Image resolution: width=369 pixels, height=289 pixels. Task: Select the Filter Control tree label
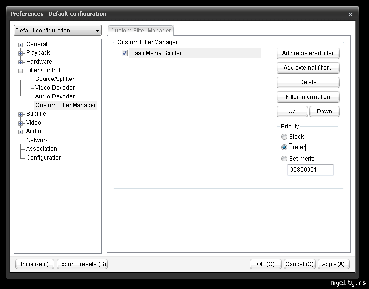pyautogui.click(x=43, y=70)
